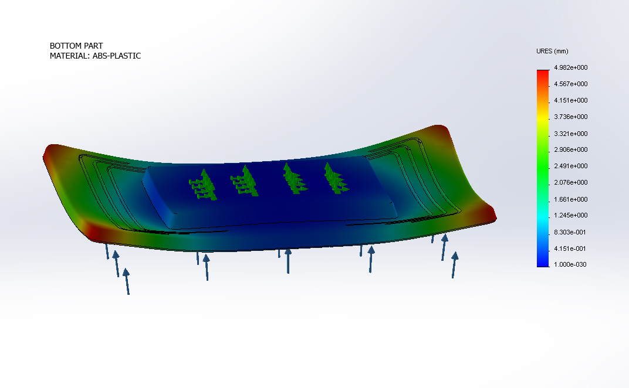The width and height of the screenshot is (629, 388).
Task: Click the maximum value 4.982e+000 in legend
Action: click(570, 67)
